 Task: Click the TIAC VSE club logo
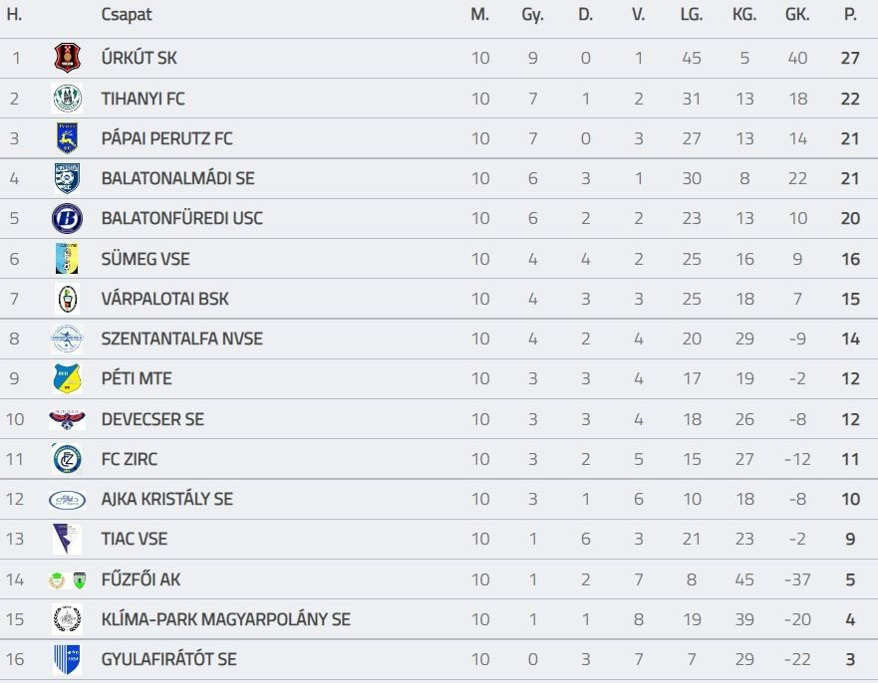point(67,539)
